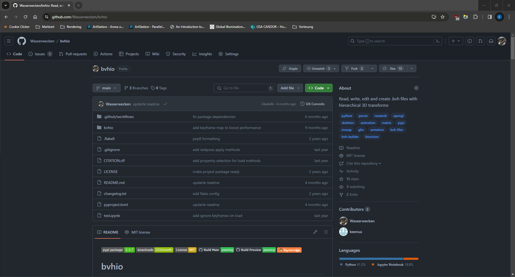Viewport: 515px width, 277px height.
Task: Star the bvhio repository
Action: tap(393, 69)
